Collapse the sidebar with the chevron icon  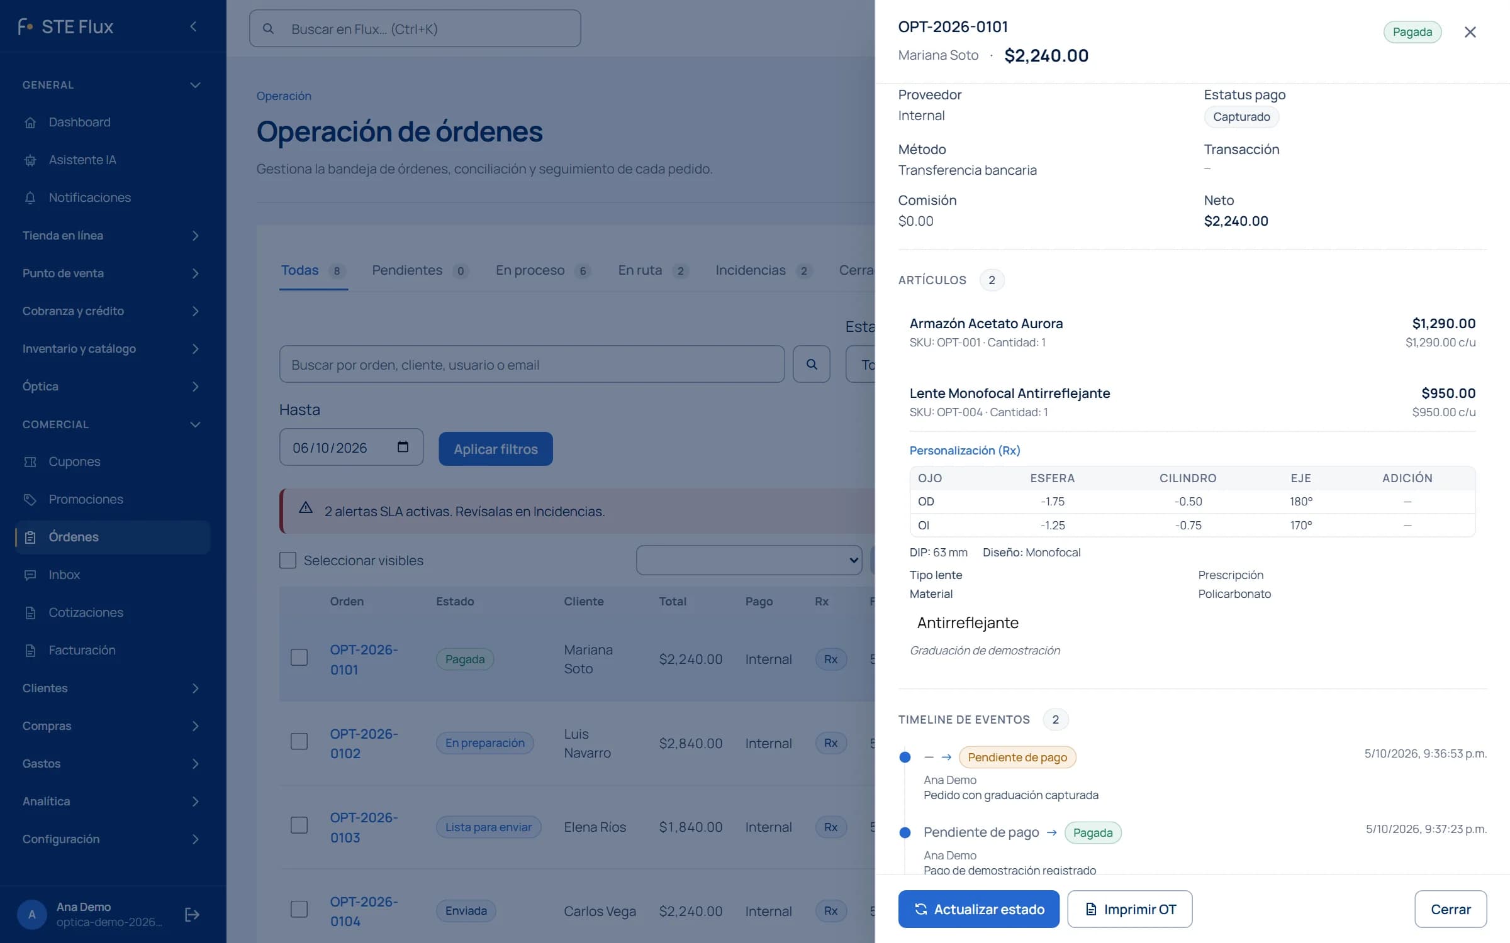click(x=193, y=26)
